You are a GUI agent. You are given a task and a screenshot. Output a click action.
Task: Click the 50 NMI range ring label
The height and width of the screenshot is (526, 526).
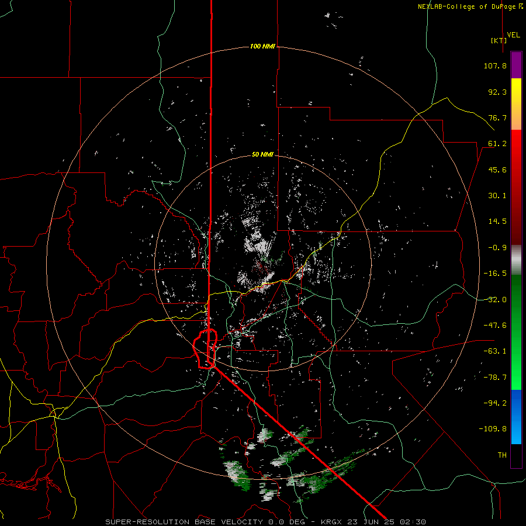[262, 154]
